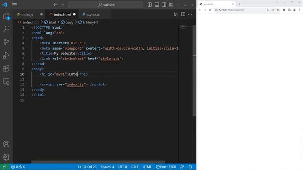Click line number 12 in the gutter

[x=22, y=85]
